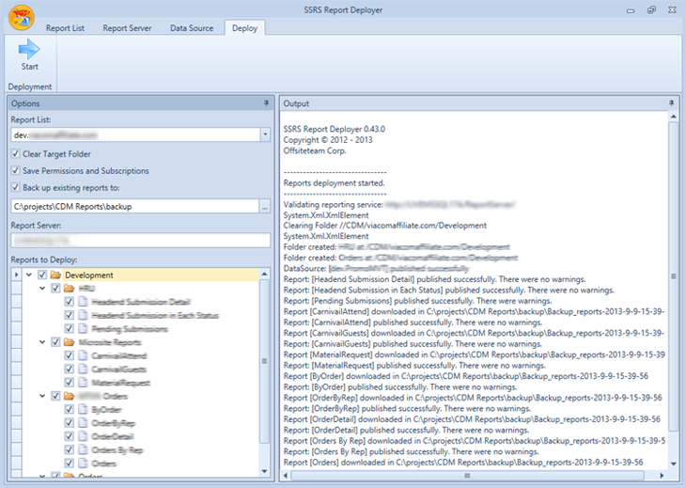This screenshot has height=488, width=686.
Task: Click the Options panel header title
Action: (25, 103)
